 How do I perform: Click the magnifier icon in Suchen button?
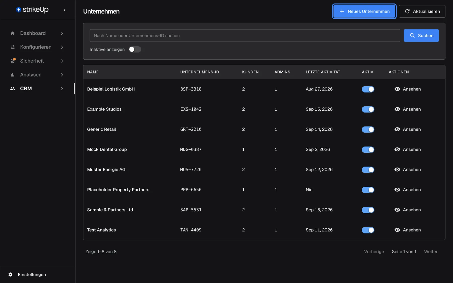pos(412,35)
